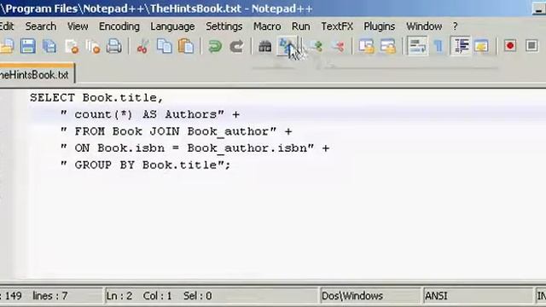Image resolution: width=546 pixels, height=307 pixels.
Task: Enable synchronized horizontal scrolling
Action: (x=388, y=46)
